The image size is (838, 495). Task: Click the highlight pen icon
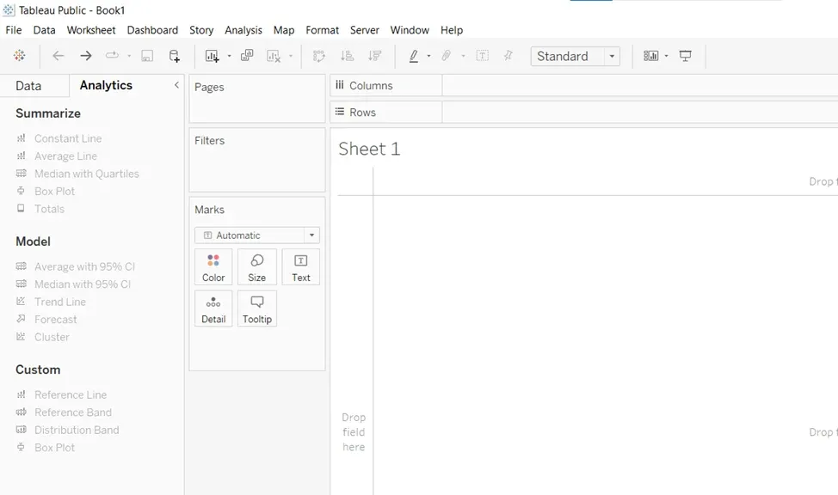(414, 56)
